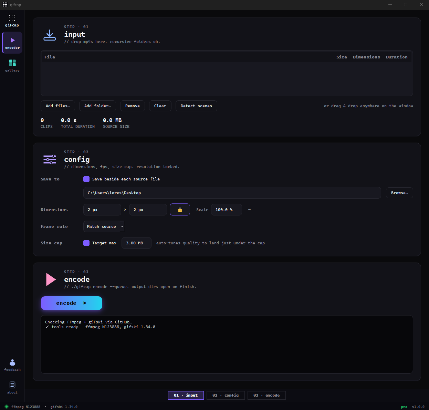The width and height of the screenshot is (429, 410).
Task: Click the 'SOURCE SIZE' stat label
Action: coord(116,126)
